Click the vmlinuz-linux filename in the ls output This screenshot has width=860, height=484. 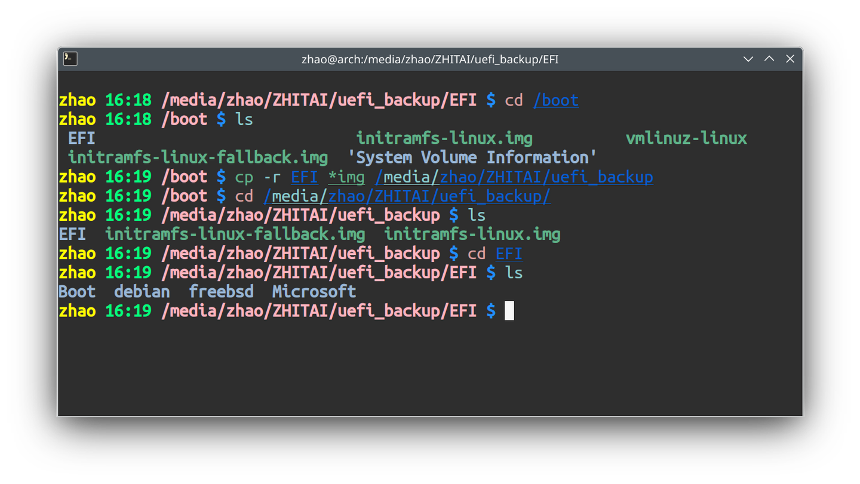tap(686, 138)
